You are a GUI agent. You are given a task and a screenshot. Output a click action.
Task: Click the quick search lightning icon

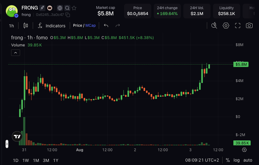214,25
